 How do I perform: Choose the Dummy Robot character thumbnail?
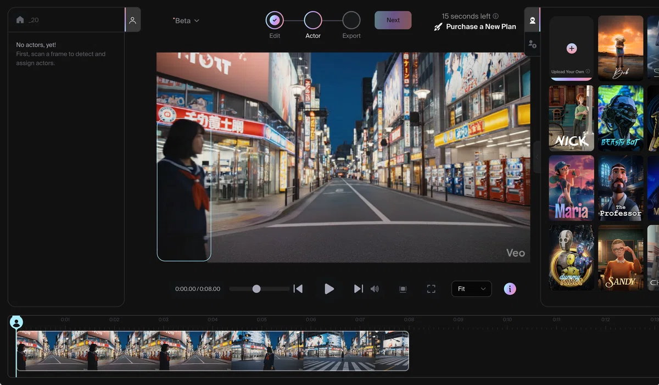[571, 258]
